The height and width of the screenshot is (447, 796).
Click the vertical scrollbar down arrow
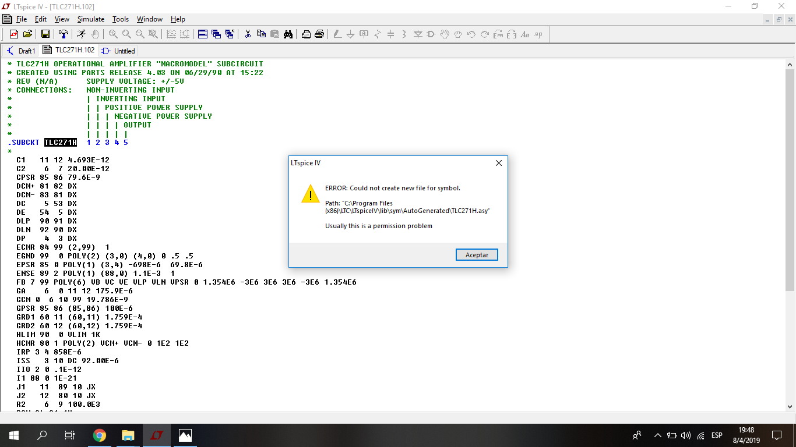click(x=790, y=407)
